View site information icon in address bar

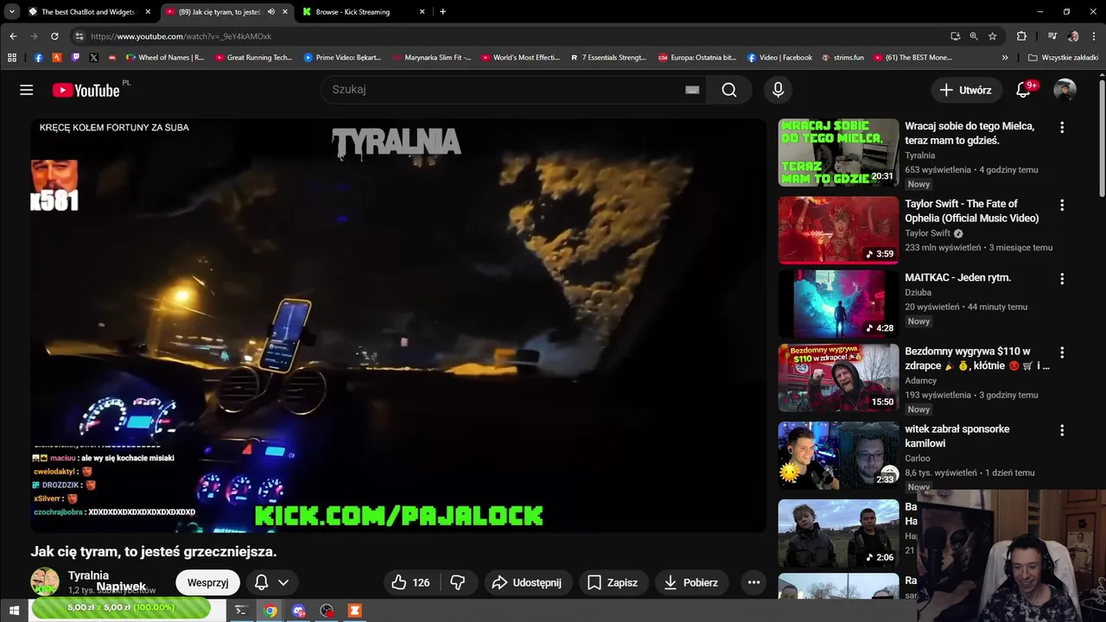(79, 36)
